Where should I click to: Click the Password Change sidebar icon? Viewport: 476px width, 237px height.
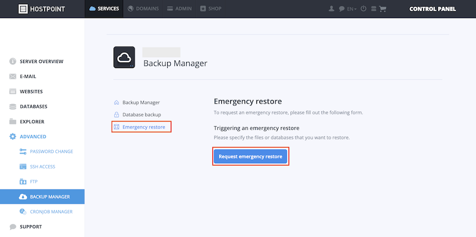[23, 152]
